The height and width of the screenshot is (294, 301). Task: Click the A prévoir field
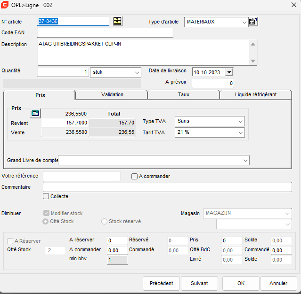tap(213, 83)
